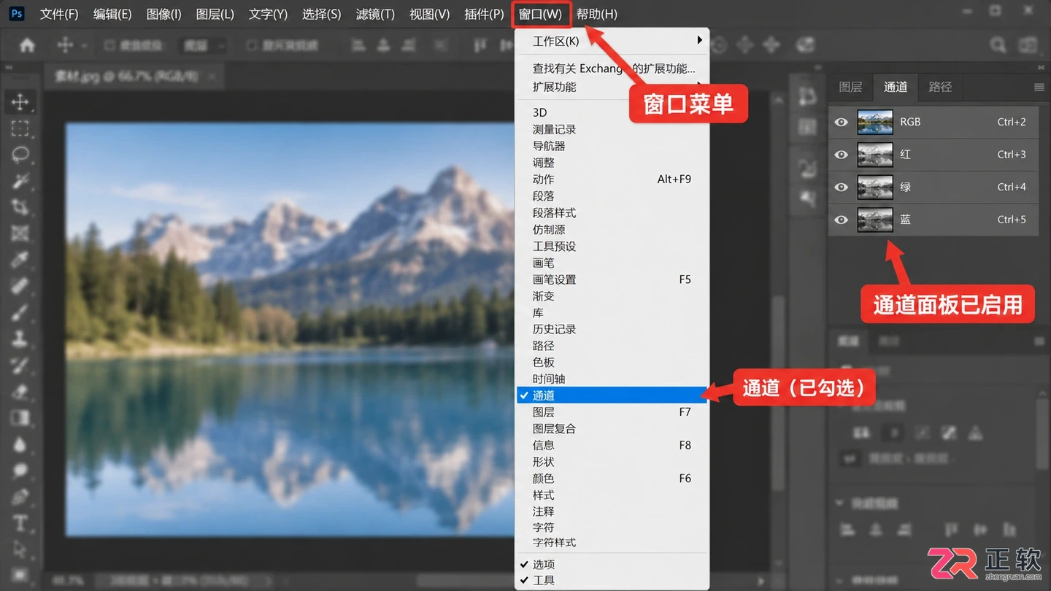The height and width of the screenshot is (591, 1051).
Task: Toggle visibility of the 红 channel
Action: click(x=842, y=155)
